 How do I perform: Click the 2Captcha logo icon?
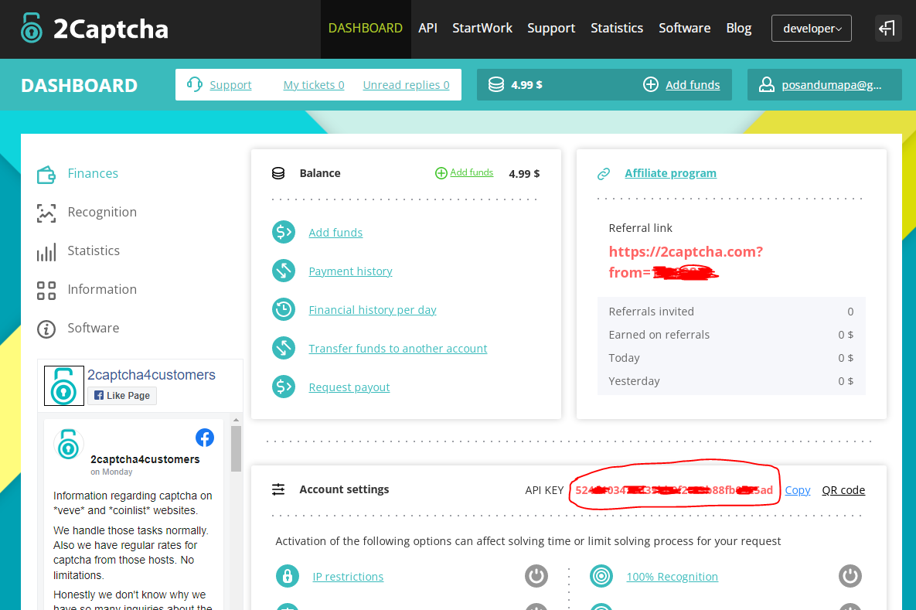[x=32, y=28]
